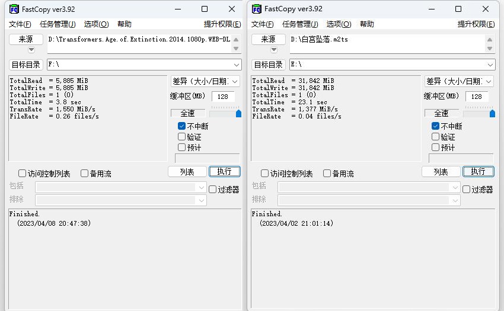
Task: Expand the E:\ destination directory dropdown
Action: coord(490,65)
